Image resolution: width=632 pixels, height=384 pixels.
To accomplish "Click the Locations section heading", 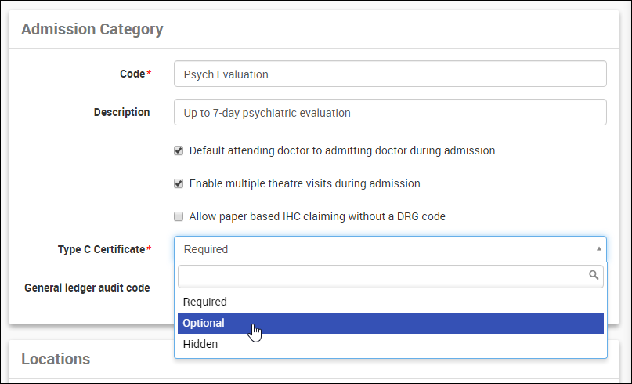I will click(56, 359).
